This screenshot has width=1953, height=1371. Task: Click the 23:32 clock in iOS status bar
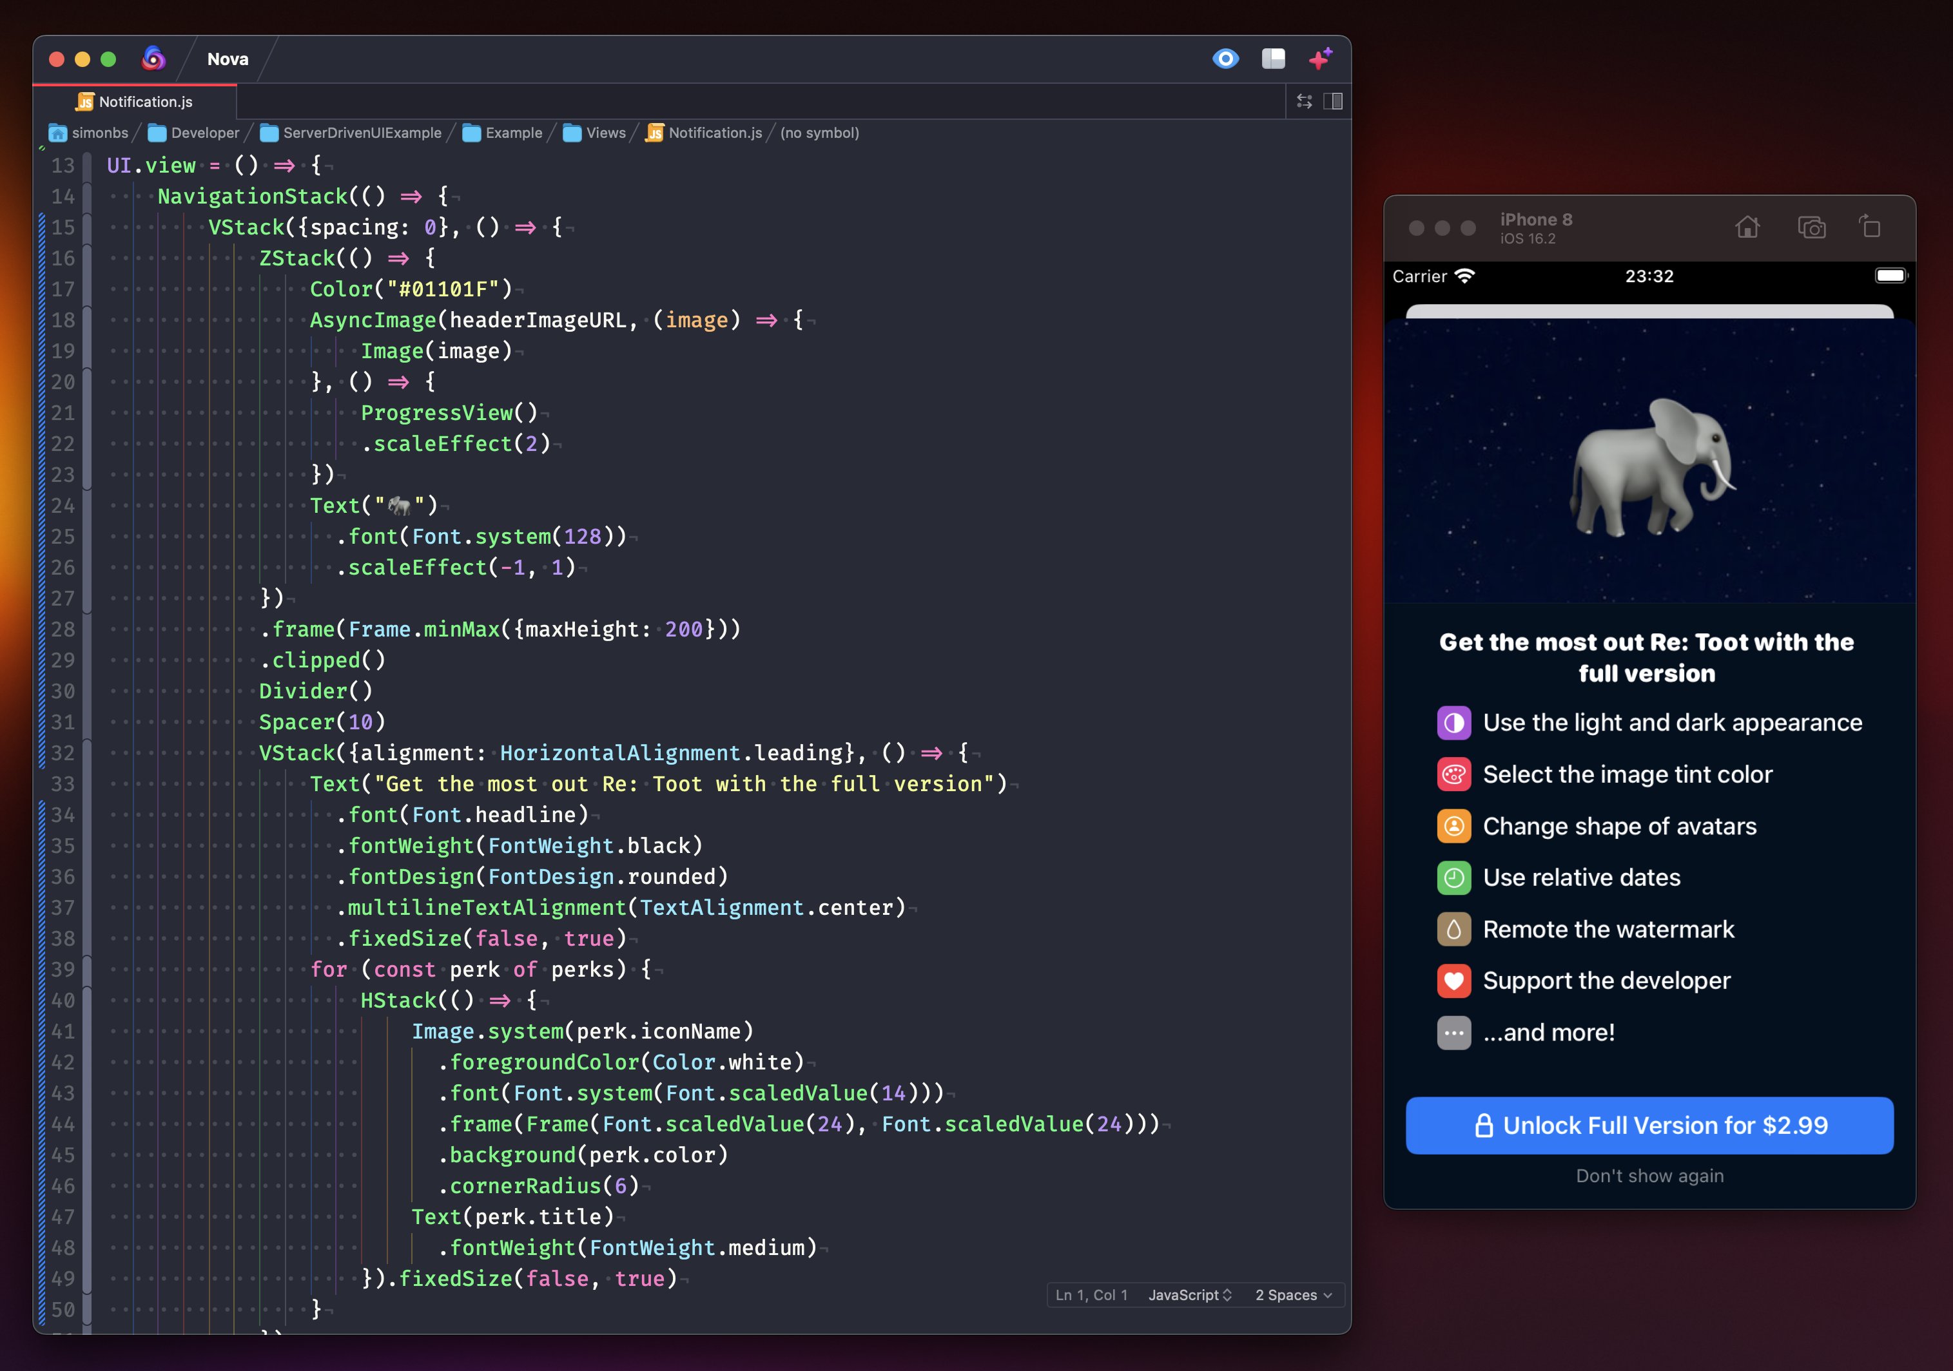(1649, 275)
